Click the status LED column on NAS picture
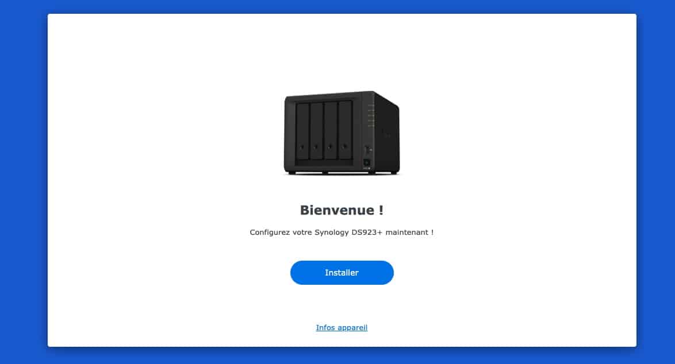This screenshot has width=675, height=364. pos(371,115)
